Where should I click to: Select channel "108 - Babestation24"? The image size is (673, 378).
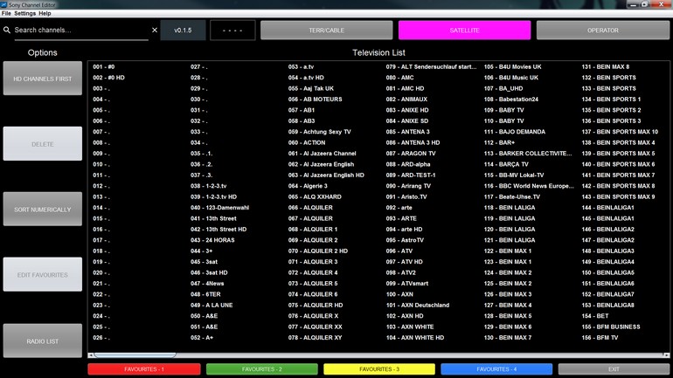pos(511,100)
